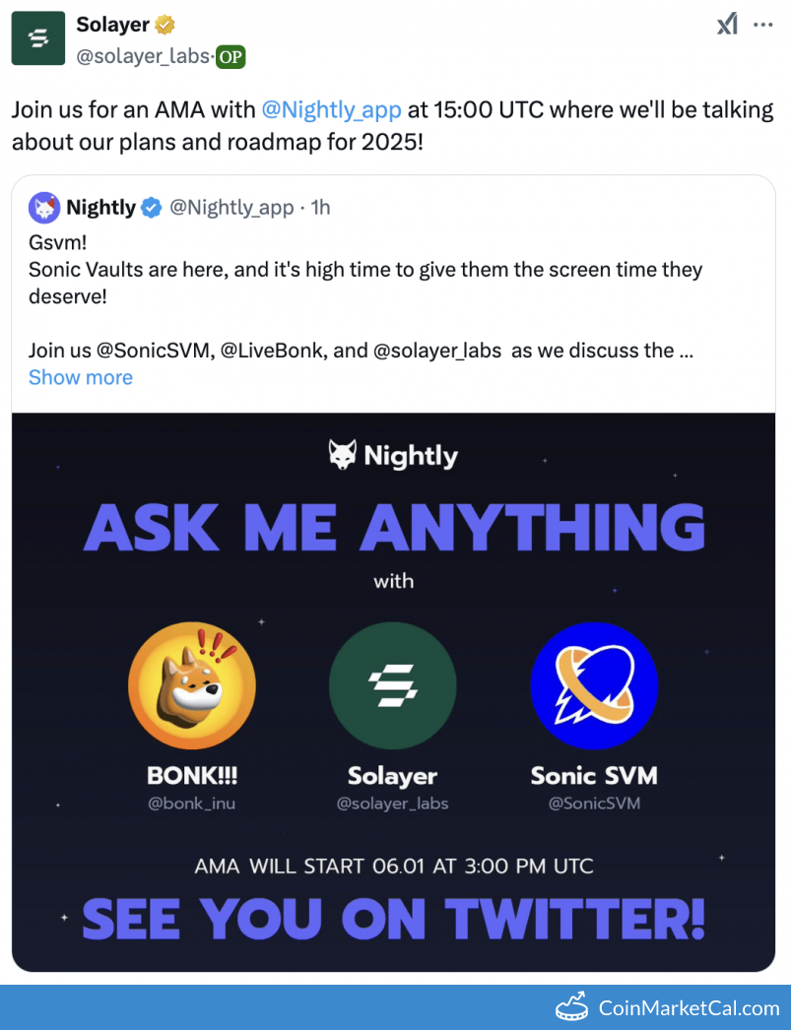Click the BONK dog logo in banner

coord(192,685)
